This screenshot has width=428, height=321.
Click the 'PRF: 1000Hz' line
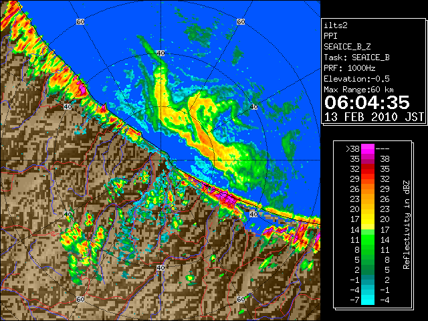click(350, 68)
